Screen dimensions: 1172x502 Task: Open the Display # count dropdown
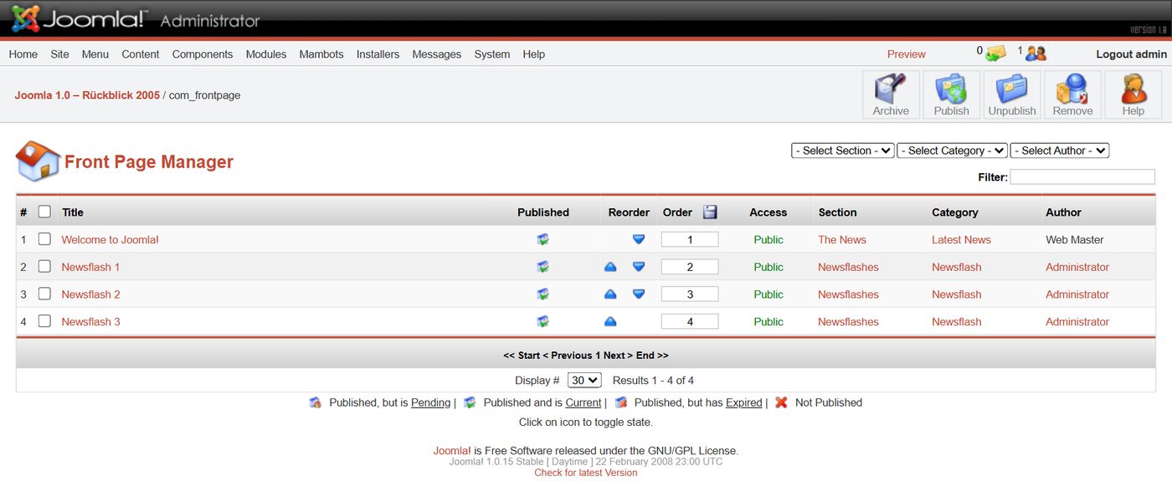pos(584,380)
